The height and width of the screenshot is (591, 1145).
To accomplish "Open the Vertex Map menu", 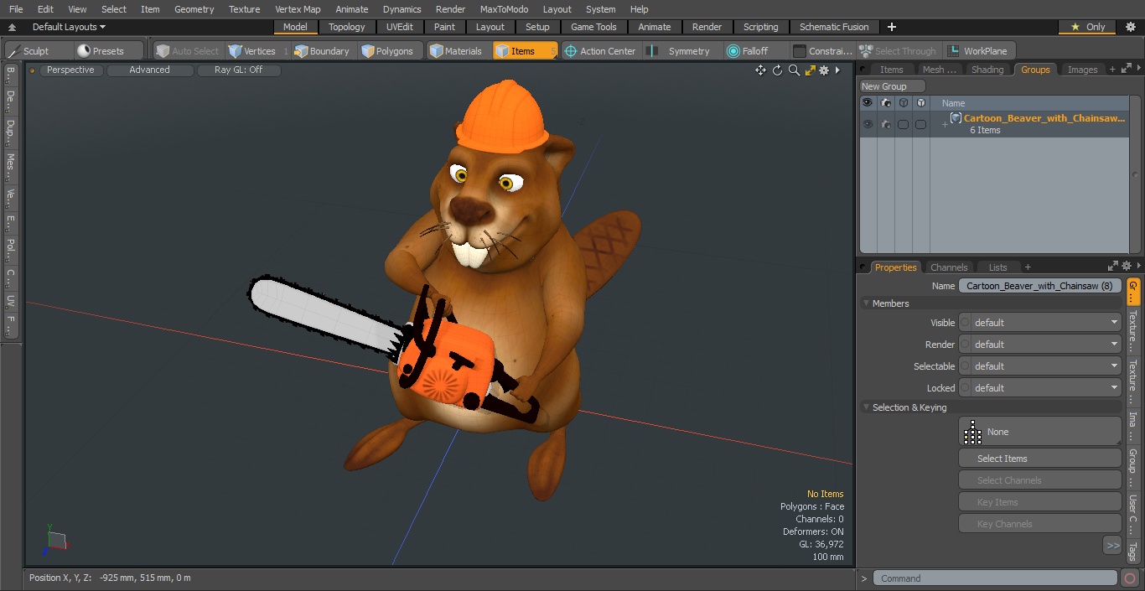I will 298,9.
